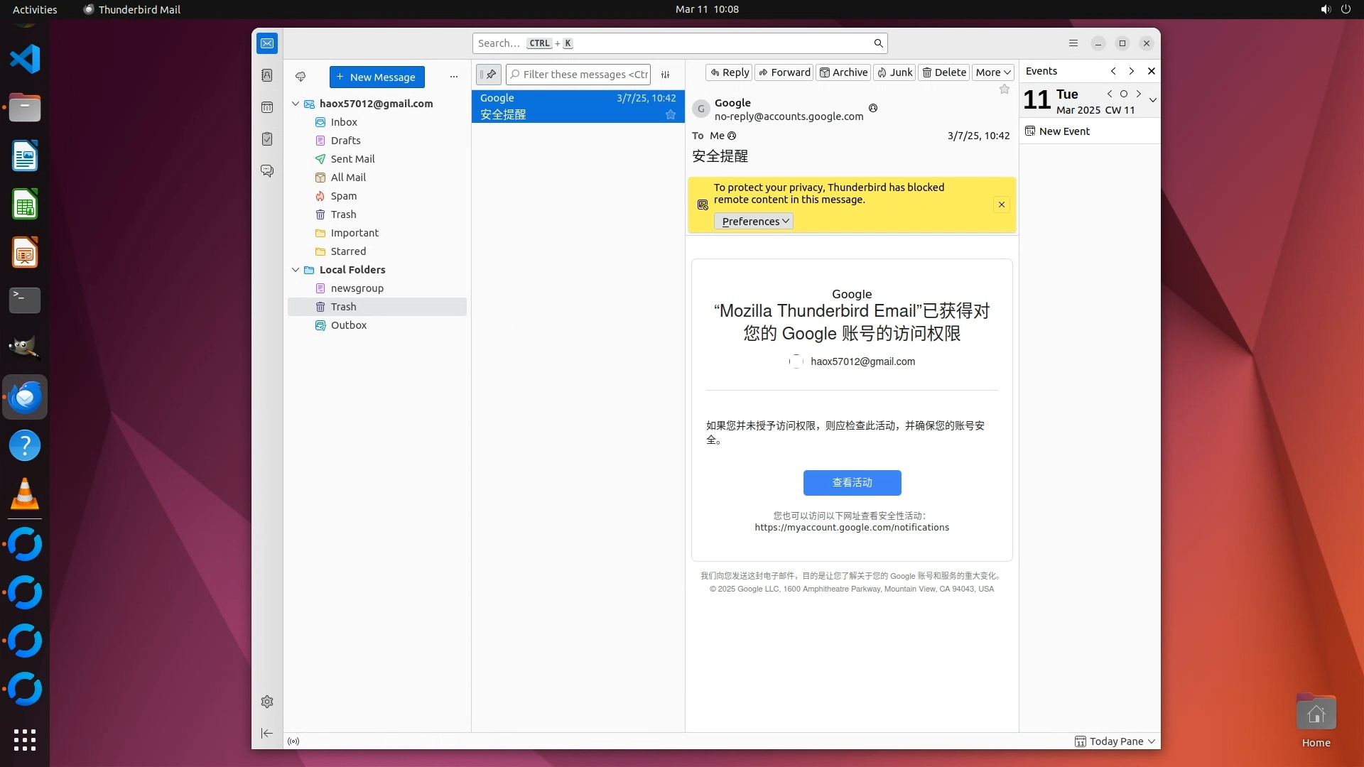1364x767 pixels.
Task: Open Thunderbird settings gear icon
Action: coord(267,702)
